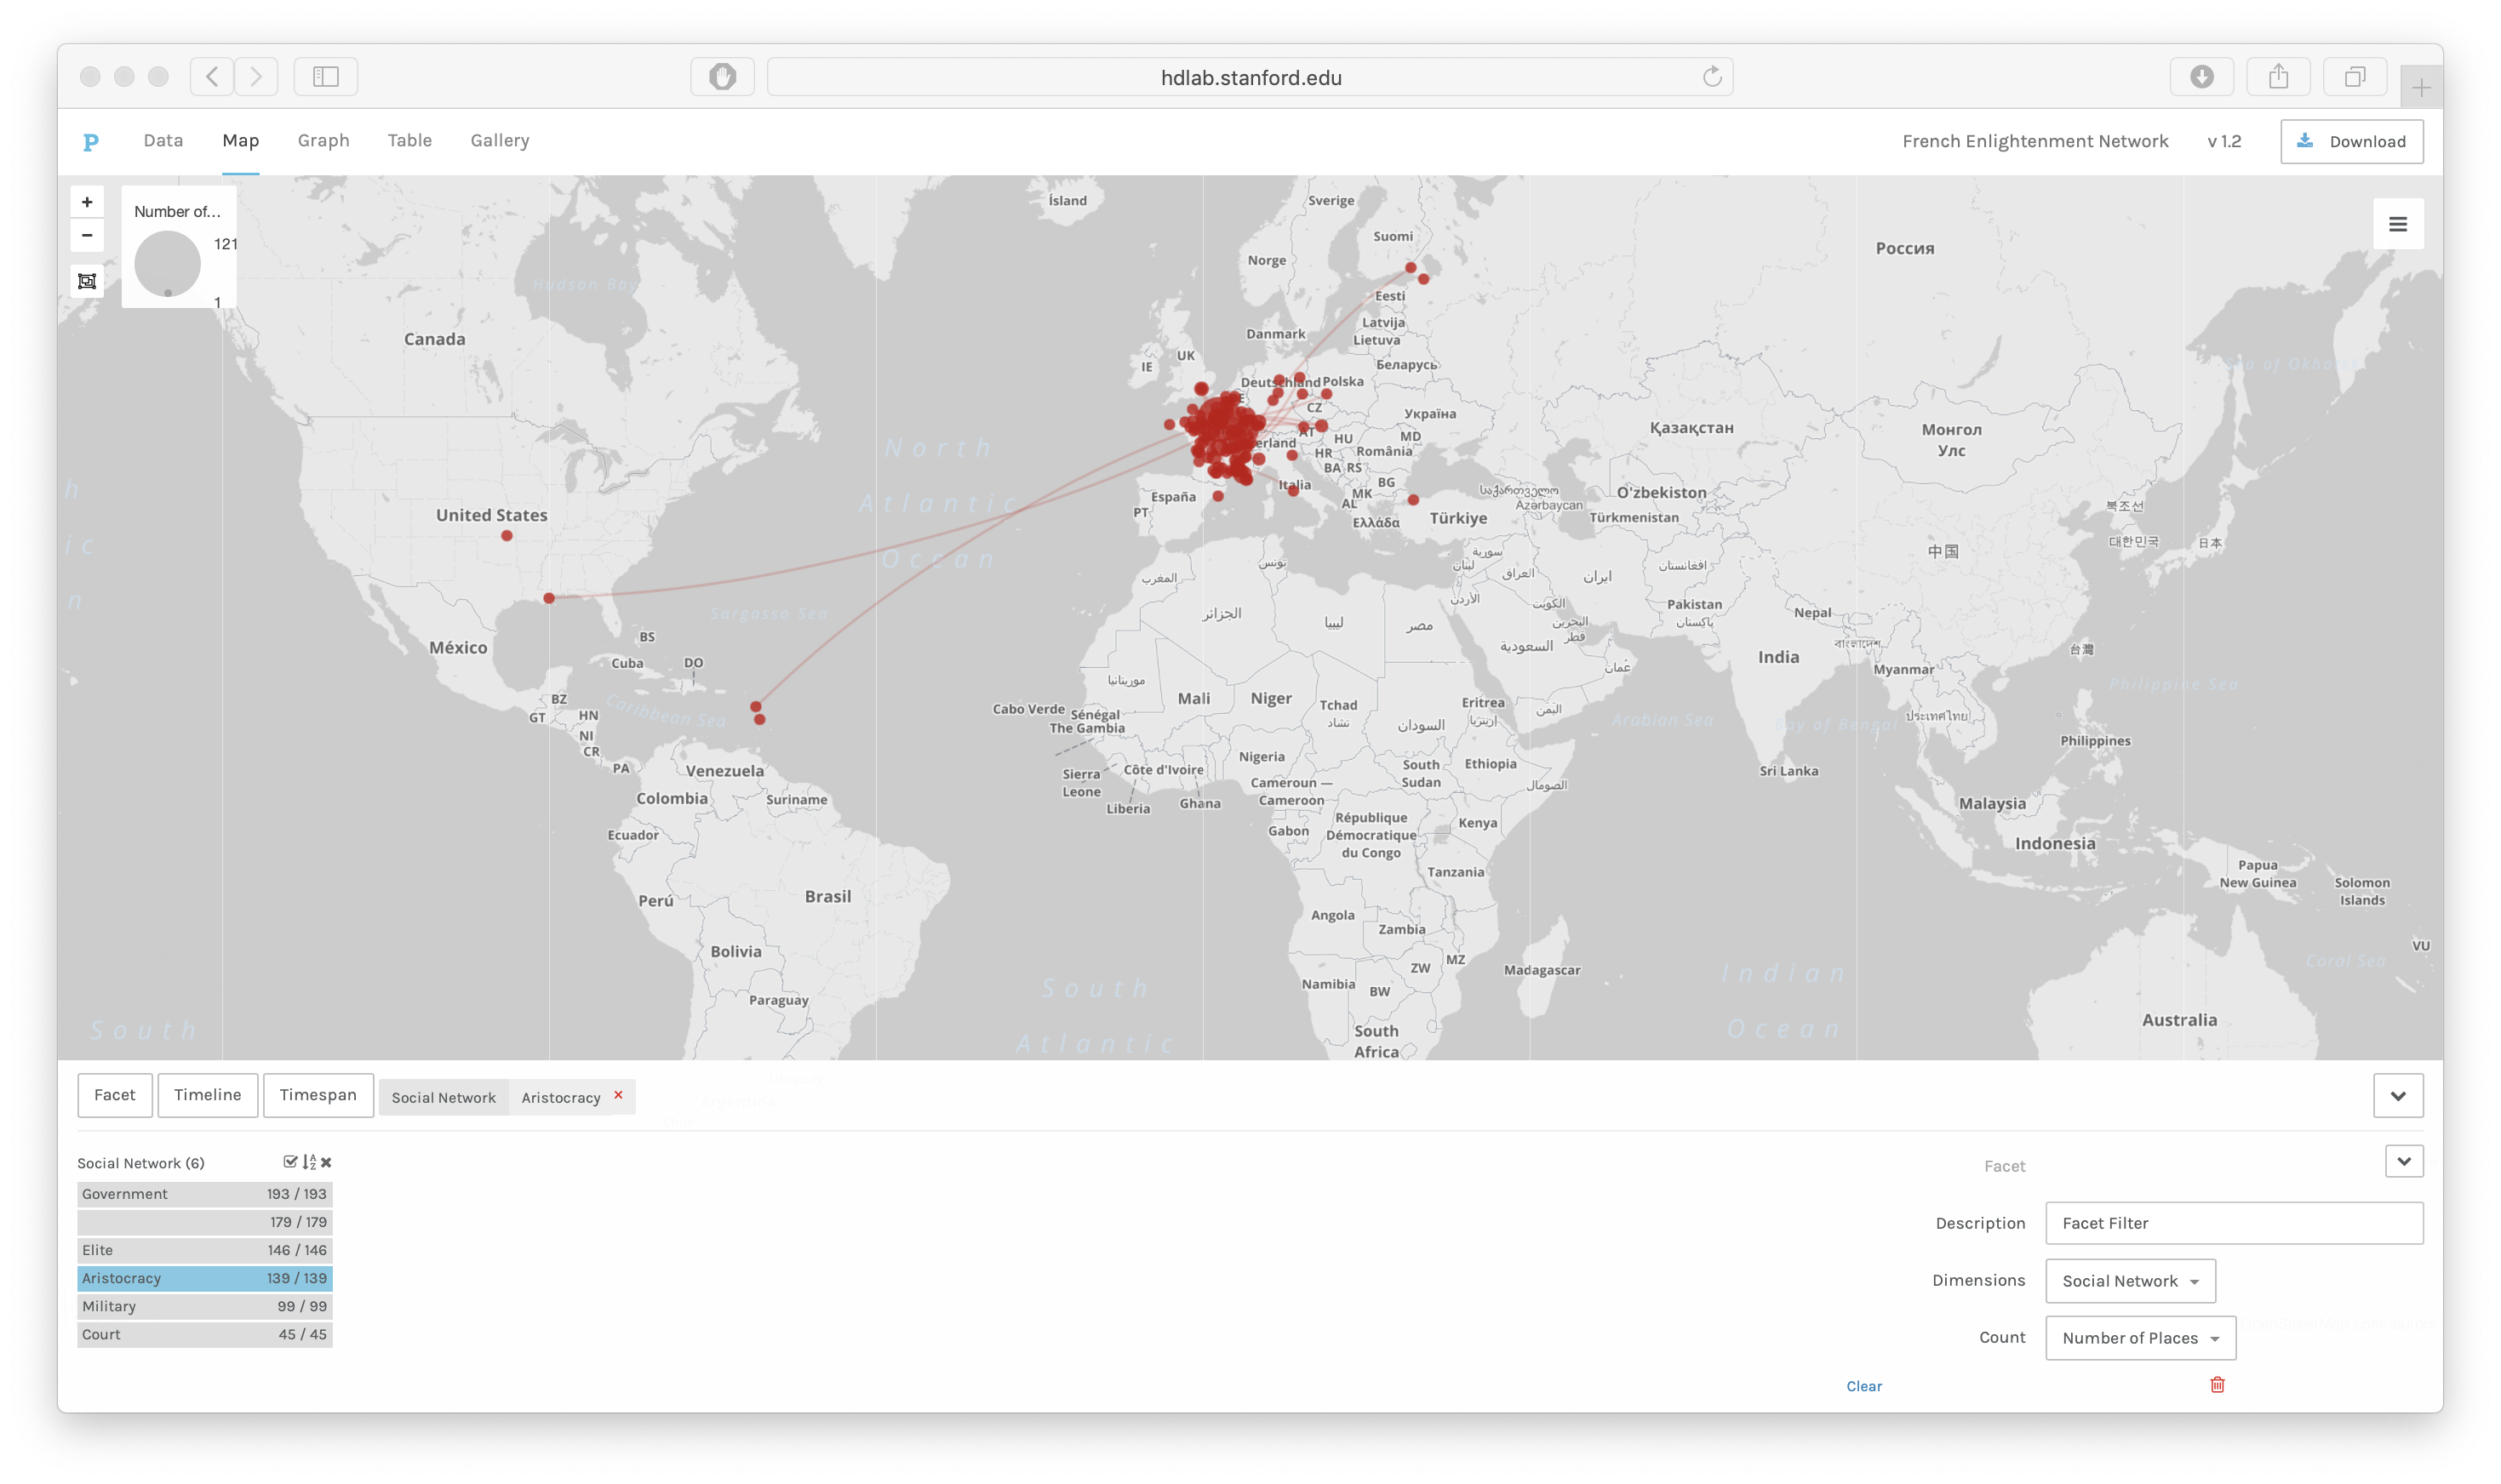The image size is (2501, 1484).
Task: Sort Social Network facet alphabetically
Action: click(309, 1162)
